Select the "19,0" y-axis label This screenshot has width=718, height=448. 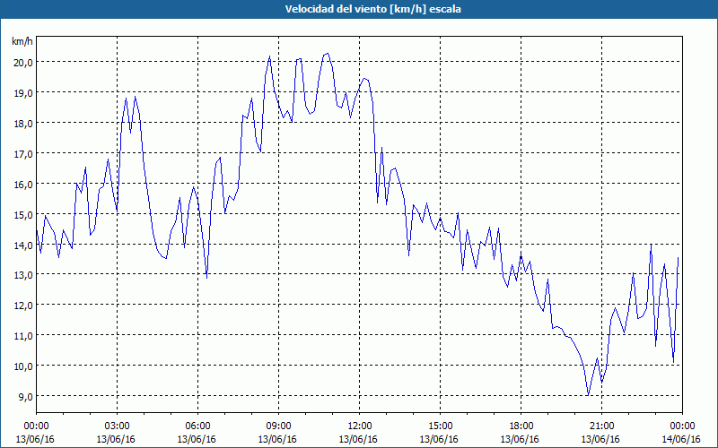[x=22, y=93]
